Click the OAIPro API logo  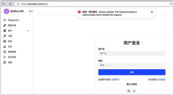click(6, 11)
